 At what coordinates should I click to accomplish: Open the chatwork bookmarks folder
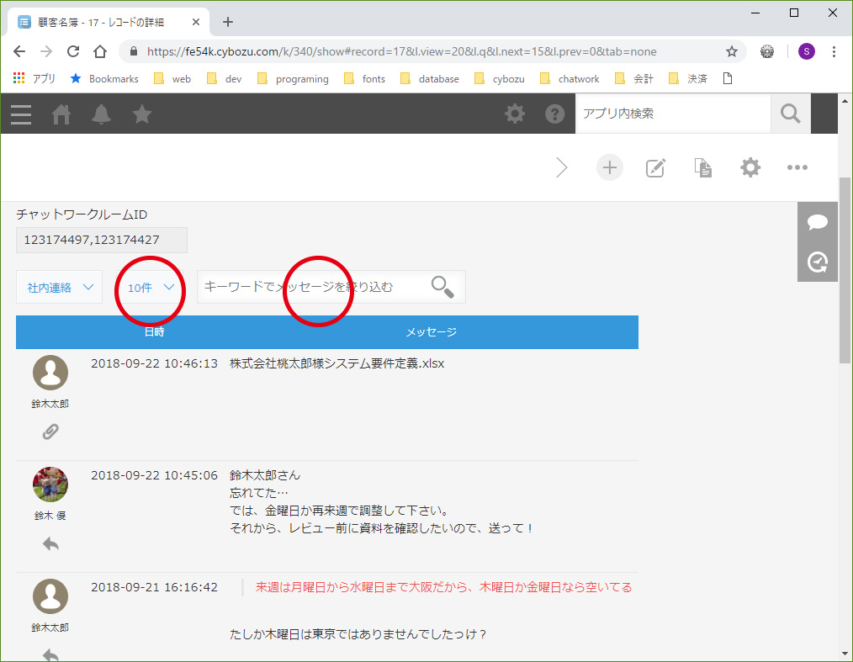570,79
